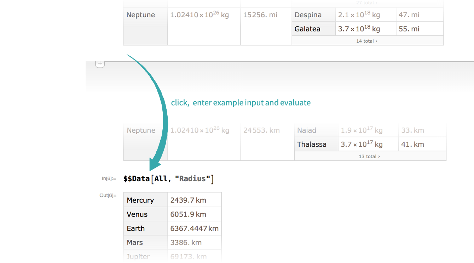Select Neptune's radius 15256. mi cell

coord(260,15)
